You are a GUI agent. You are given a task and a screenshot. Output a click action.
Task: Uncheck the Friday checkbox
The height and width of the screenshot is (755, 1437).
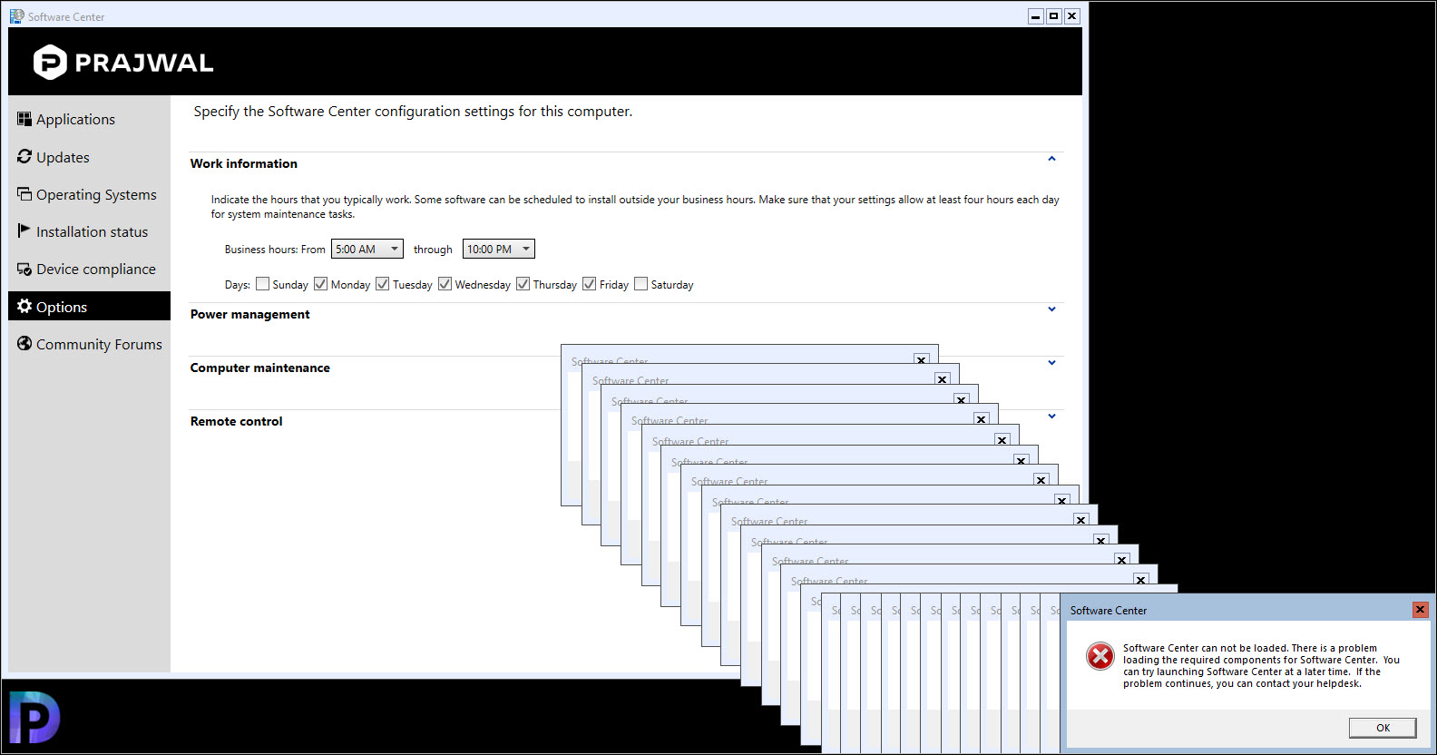[x=589, y=284]
